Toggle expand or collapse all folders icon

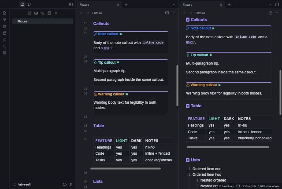[x=56, y=13]
